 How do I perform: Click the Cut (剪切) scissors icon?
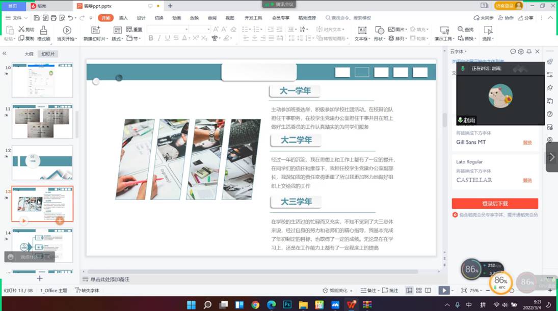click(21, 30)
